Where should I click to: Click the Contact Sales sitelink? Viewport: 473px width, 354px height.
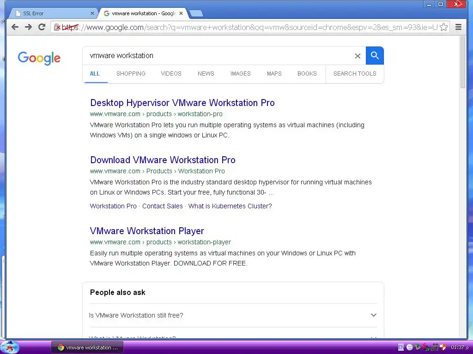[162, 206]
